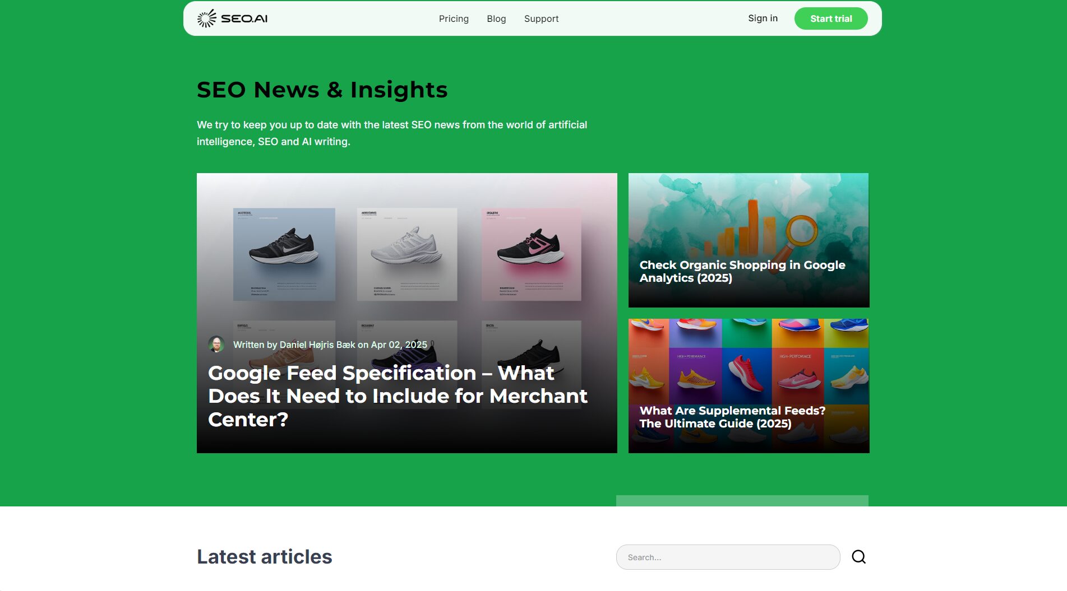Click the orange magnifying glass graphic
This screenshot has height=591, width=1067.
tap(800, 232)
